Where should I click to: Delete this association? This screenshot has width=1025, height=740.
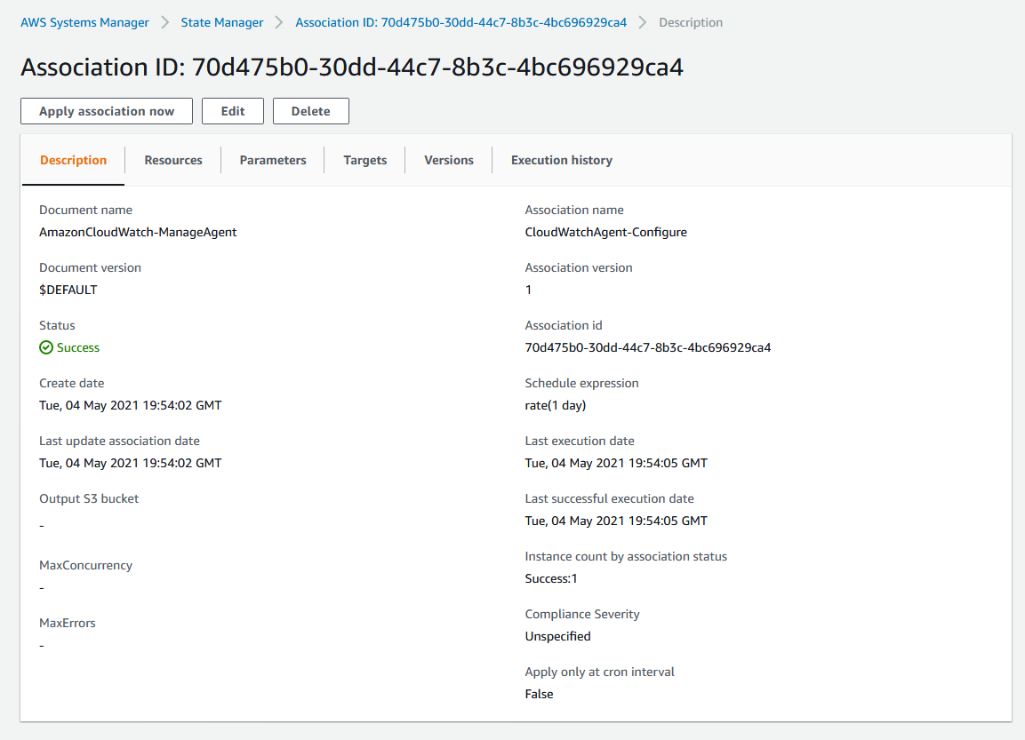point(310,111)
